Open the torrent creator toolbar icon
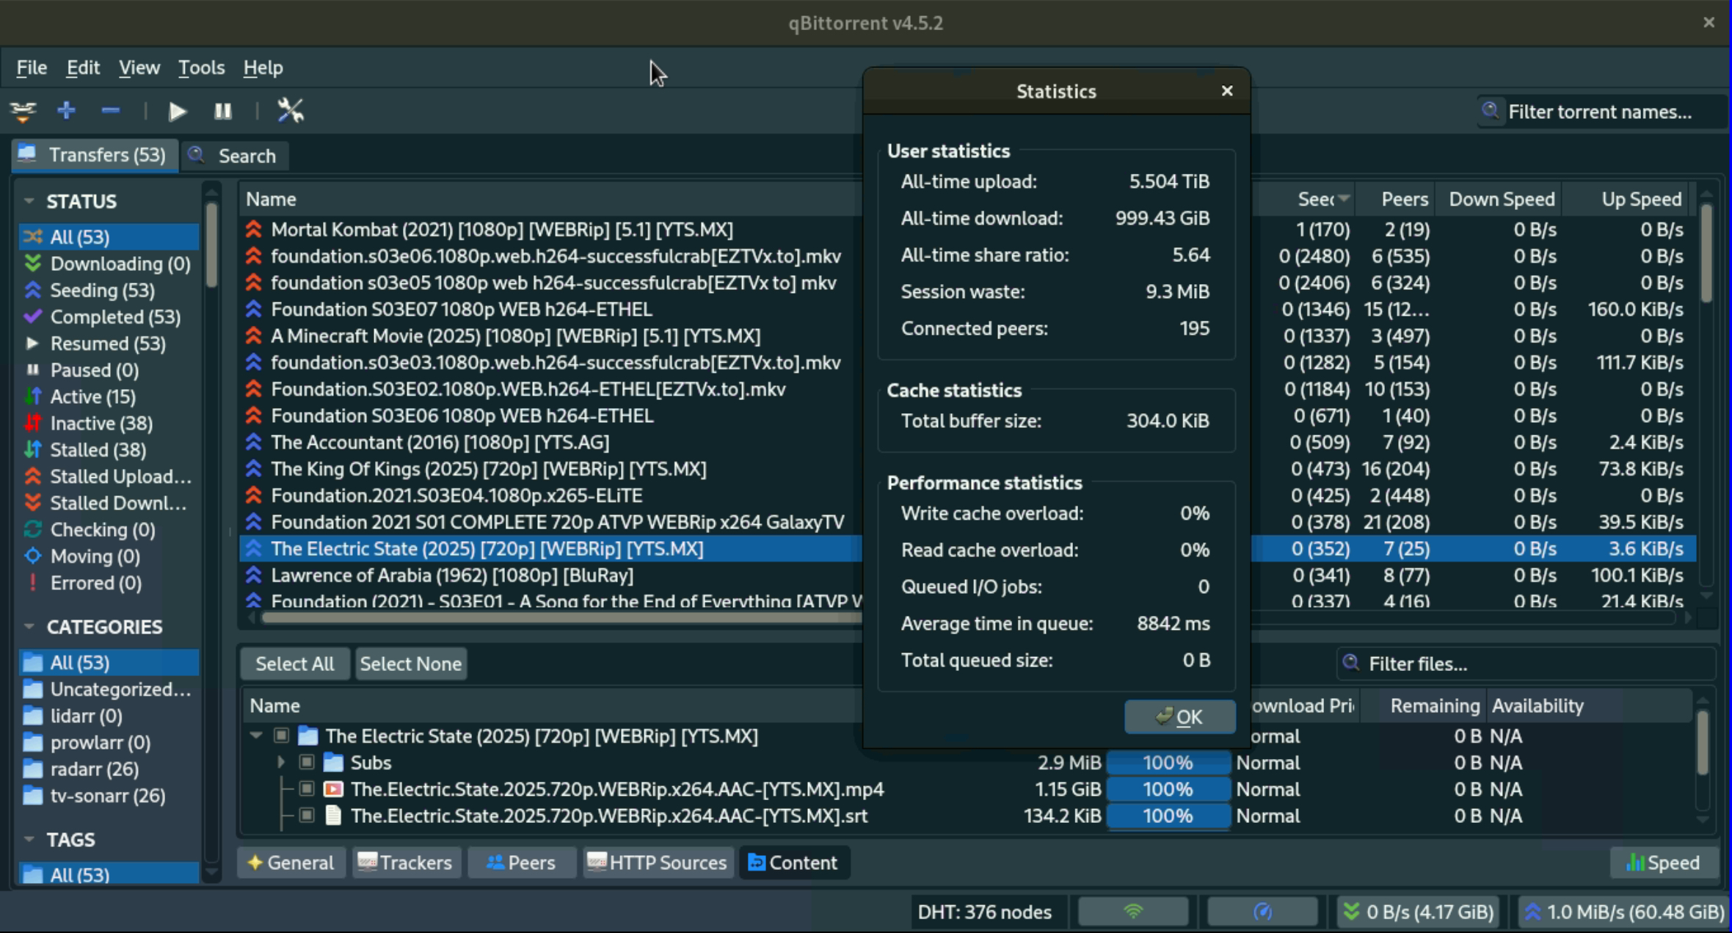1732x933 pixels. coord(23,111)
